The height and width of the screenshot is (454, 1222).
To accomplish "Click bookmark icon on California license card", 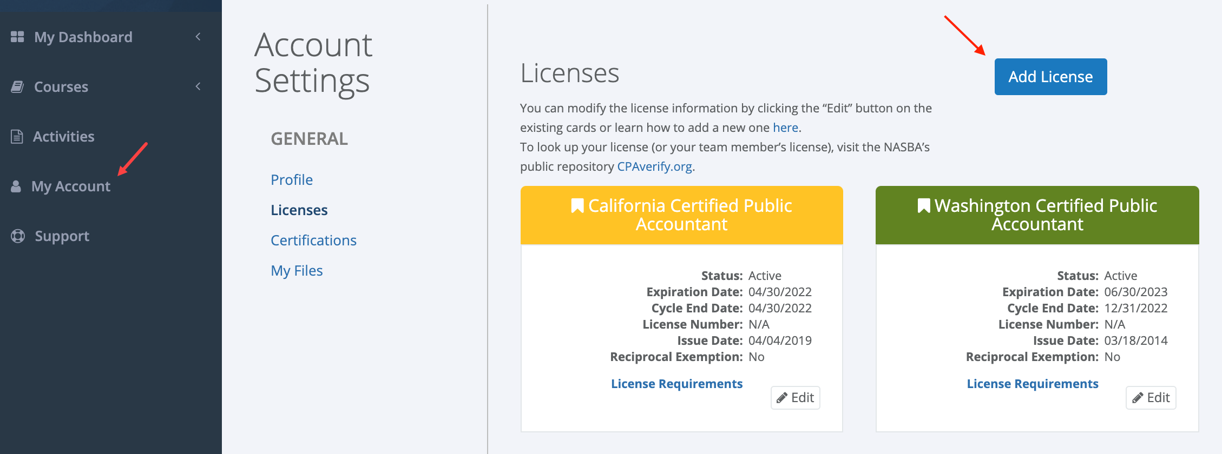I will coord(577,205).
